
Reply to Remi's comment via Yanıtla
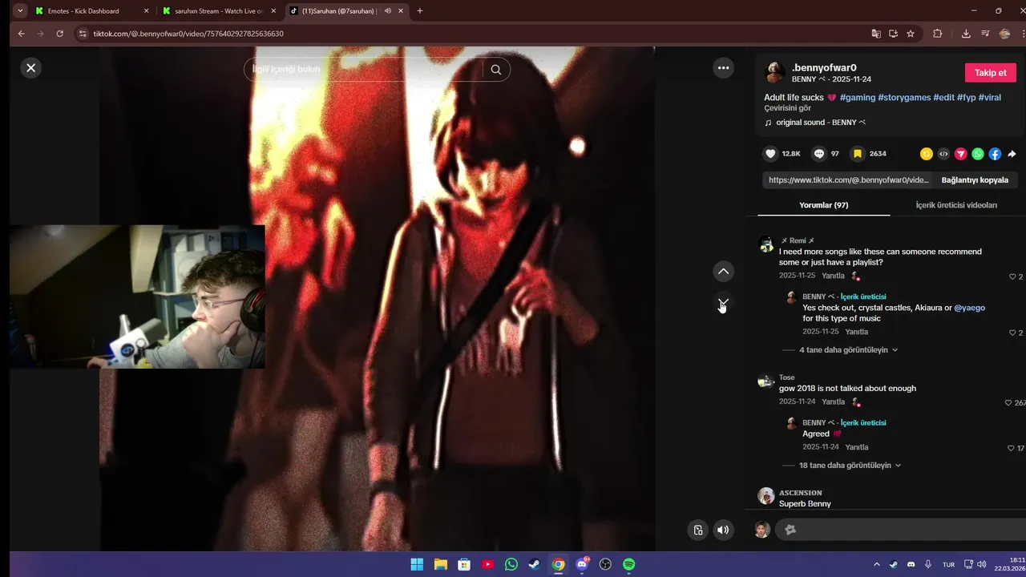[x=833, y=276]
